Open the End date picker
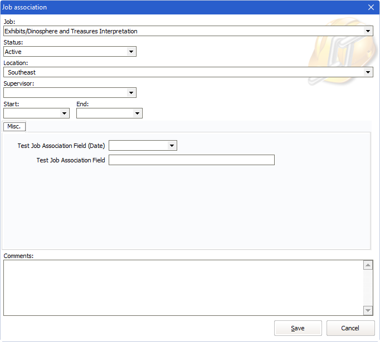Image resolution: width=380 pixels, height=342 pixels. [137, 113]
